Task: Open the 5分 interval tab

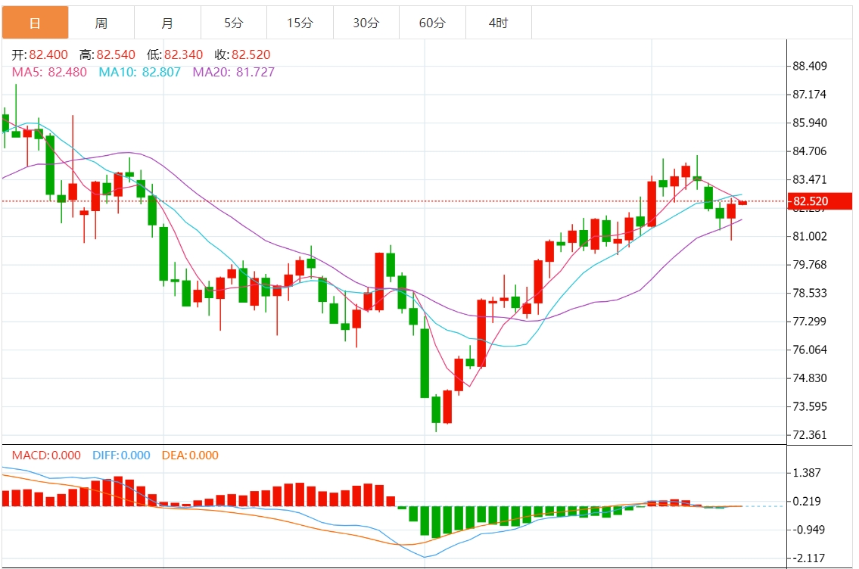Action: [x=234, y=23]
